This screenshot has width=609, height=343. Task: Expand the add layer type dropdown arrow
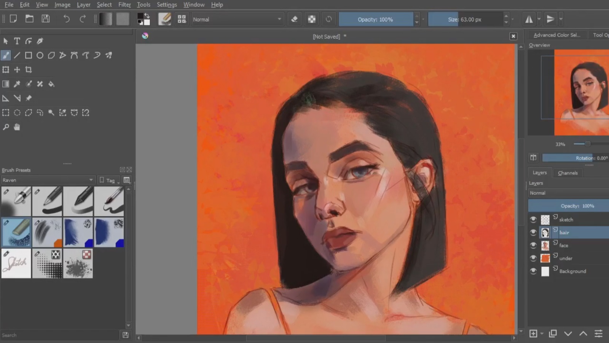pos(542,333)
